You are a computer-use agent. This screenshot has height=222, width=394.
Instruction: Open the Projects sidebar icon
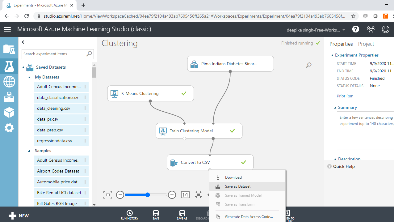tap(9, 49)
